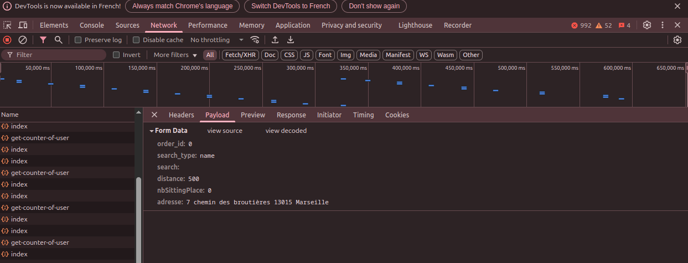
Task: Click the export HAR download icon
Action: [x=291, y=40]
